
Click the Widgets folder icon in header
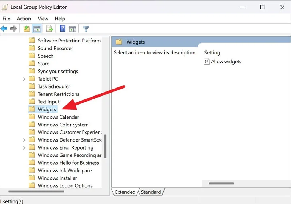(119, 42)
